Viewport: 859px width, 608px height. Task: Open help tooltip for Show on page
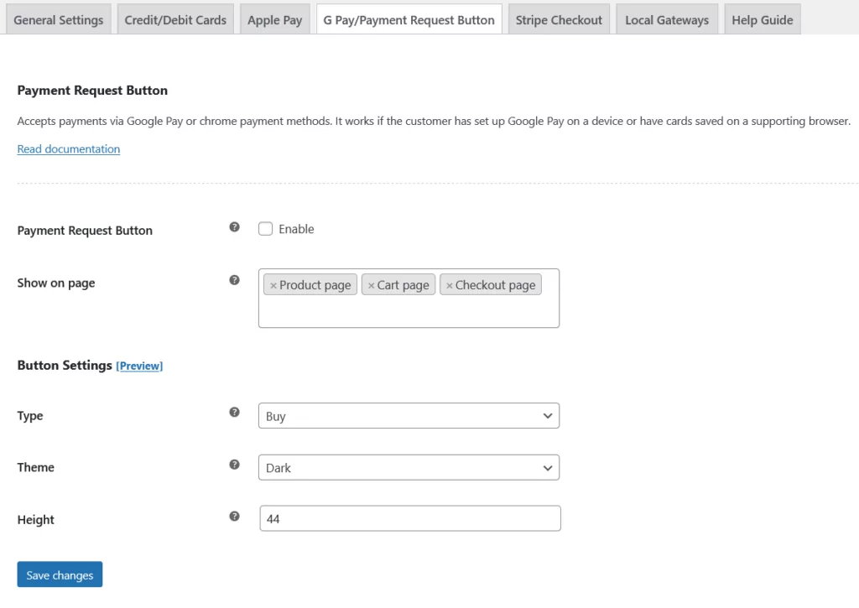tap(234, 280)
